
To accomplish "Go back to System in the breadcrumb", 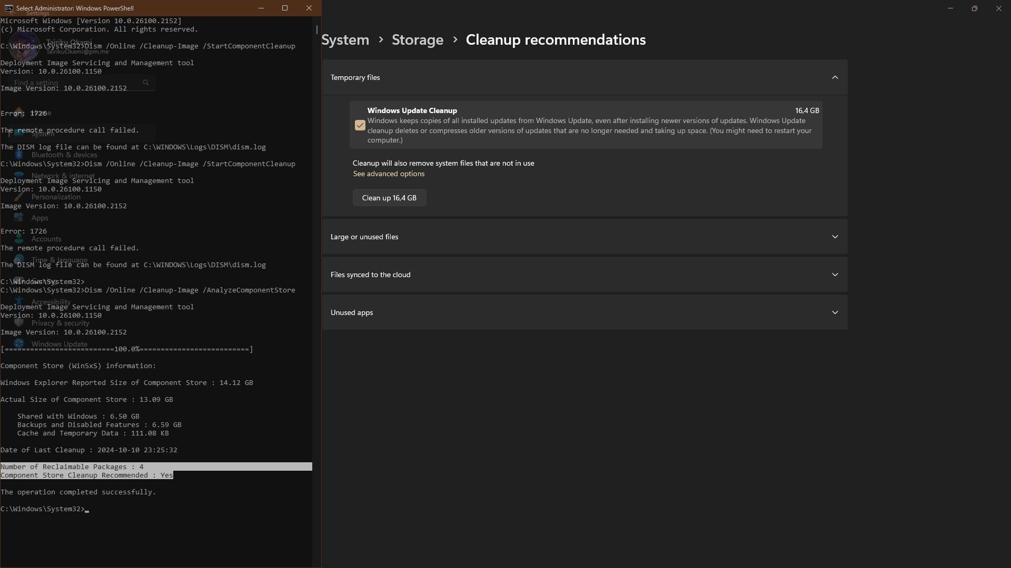I will click(x=345, y=40).
